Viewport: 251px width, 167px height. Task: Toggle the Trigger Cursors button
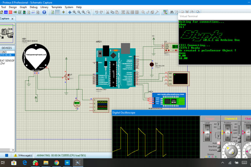[219, 150]
